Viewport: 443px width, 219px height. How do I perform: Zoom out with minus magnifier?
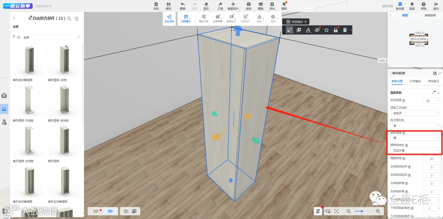tap(349, 211)
